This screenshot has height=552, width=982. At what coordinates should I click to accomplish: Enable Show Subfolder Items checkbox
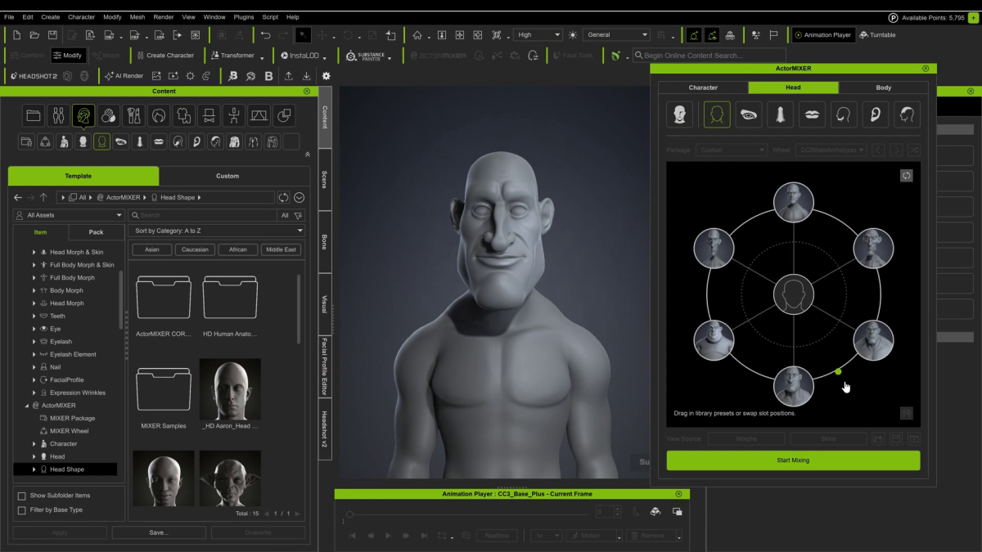22,496
